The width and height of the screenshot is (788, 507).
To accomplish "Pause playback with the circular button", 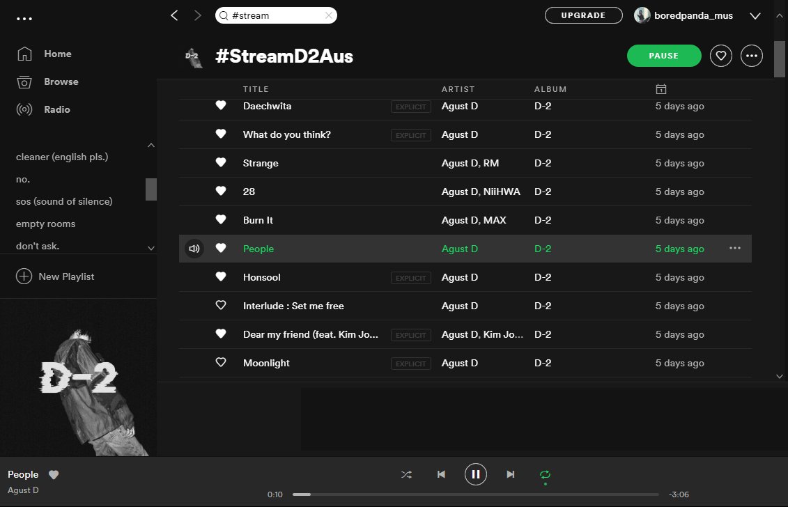I will click(x=475, y=474).
